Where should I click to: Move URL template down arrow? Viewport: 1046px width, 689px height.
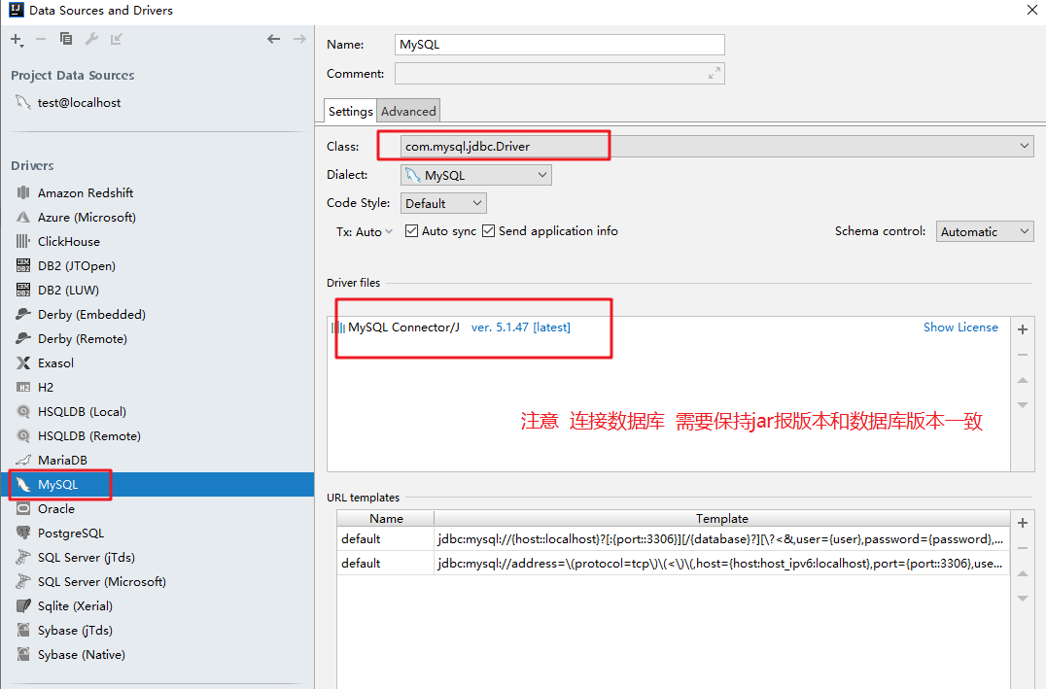pos(1022,599)
